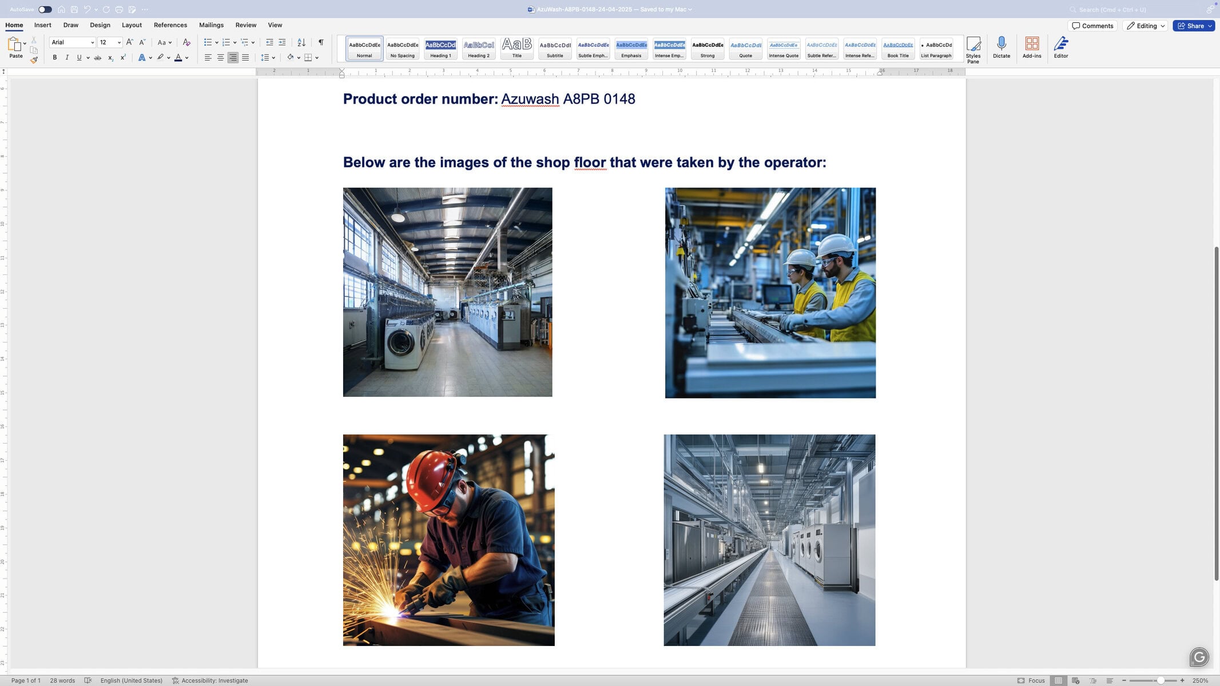Open the Editing mode dropdown
Viewport: 1220px width, 686px height.
pos(1146,26)
